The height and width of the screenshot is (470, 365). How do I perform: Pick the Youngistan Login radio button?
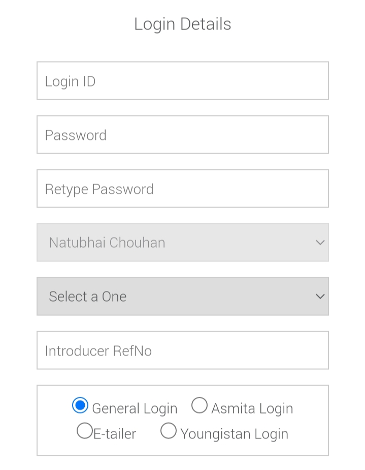point(168,431)
